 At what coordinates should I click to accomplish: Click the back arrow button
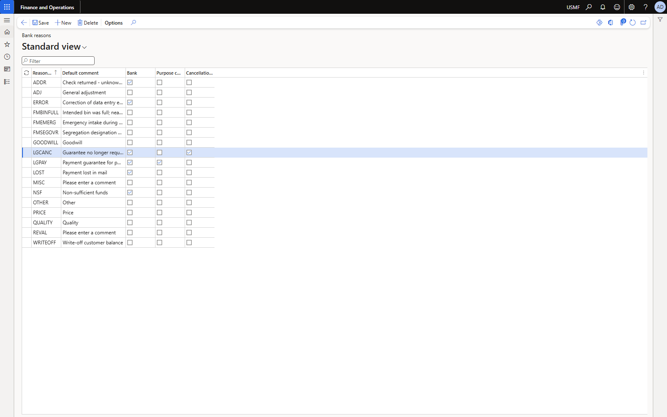click(x=24, y=23)
